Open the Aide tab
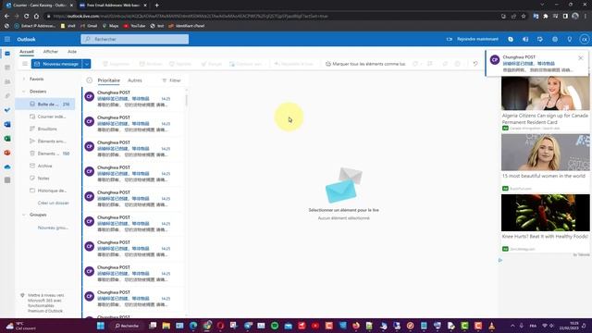 tap(72, 52)
